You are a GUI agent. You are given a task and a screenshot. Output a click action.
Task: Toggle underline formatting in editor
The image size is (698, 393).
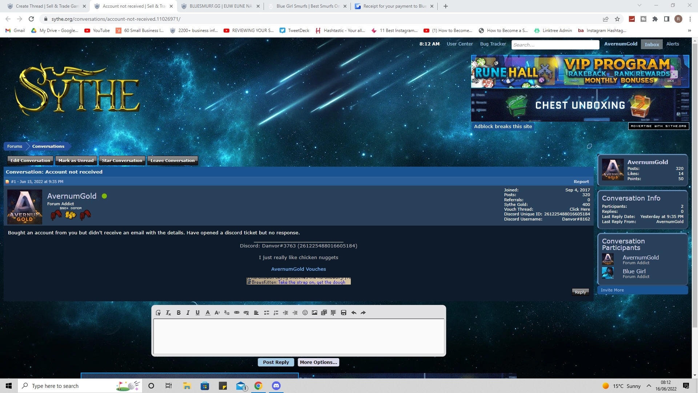(x=197, y=313)
